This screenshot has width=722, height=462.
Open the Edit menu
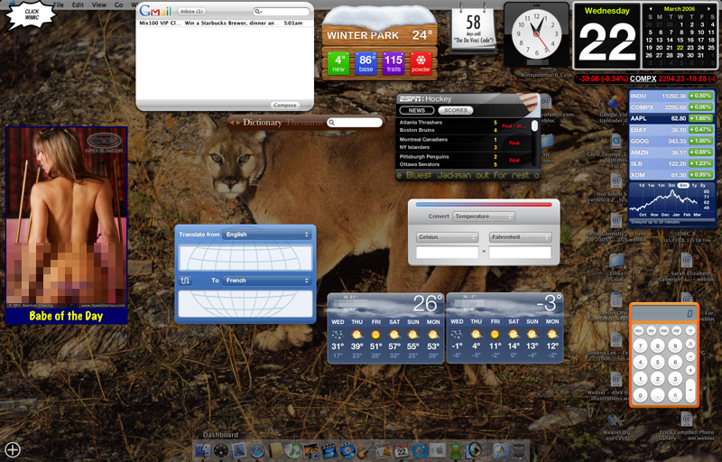(78, 5)
